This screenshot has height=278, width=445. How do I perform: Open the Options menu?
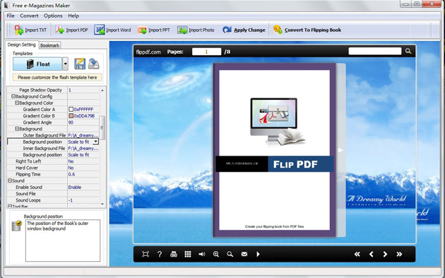[53, 16]
